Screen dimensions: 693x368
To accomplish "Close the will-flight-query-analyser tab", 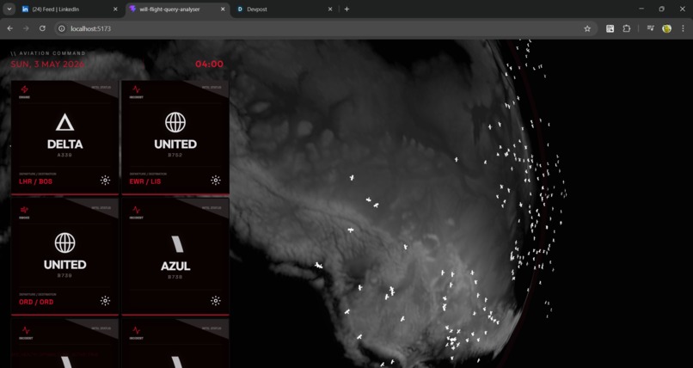I will 223,9.
